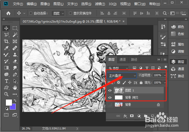Open Move tool preset picker arrow

tap(24, 13)
